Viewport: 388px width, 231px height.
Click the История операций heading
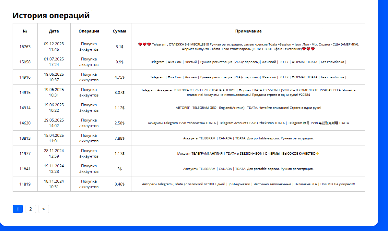pos(51,15)
